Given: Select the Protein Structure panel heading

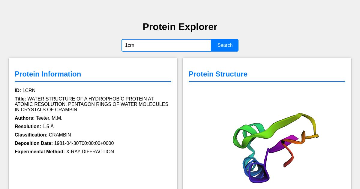Looking at the screenshot, I should (218, 74).
